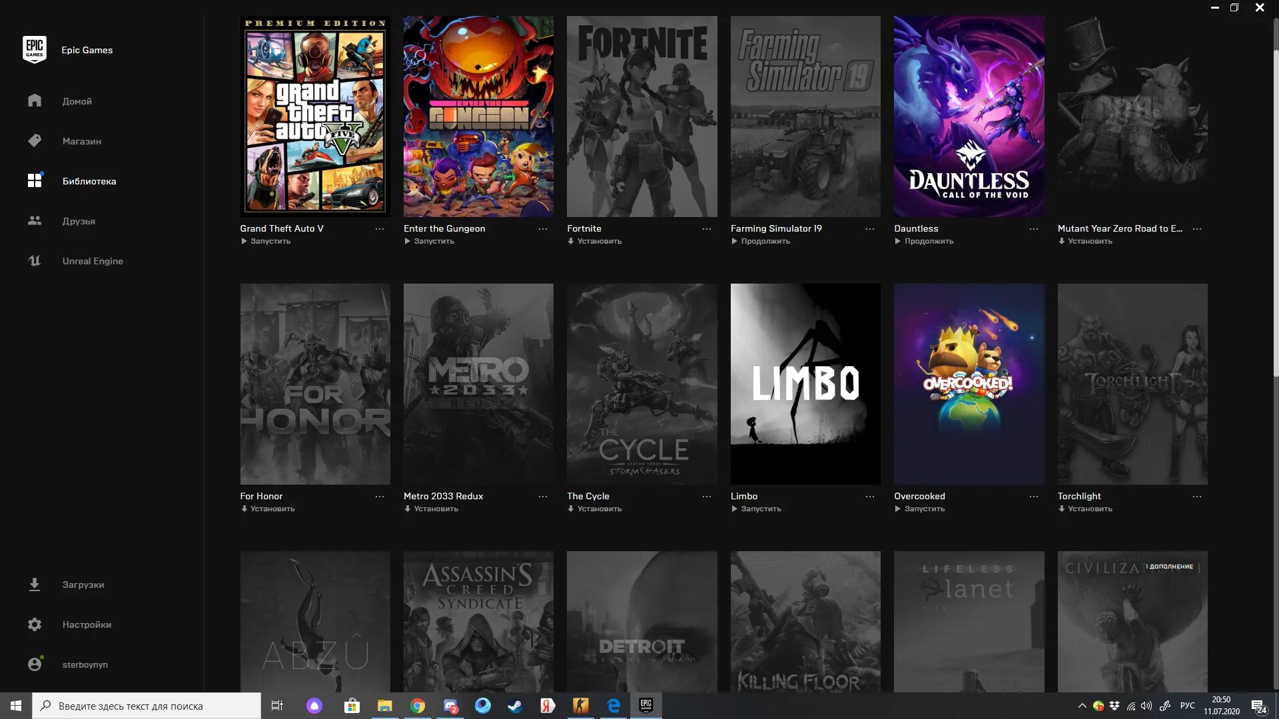Open Task View on the taskbar
Viewport: 1279px width, 719px height.
(x=277, y=706)
